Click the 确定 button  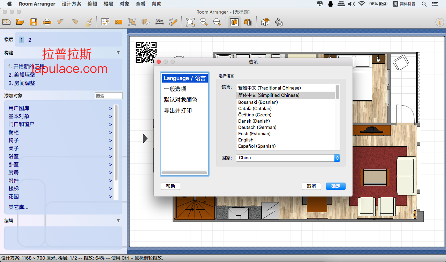click(336, 186)
